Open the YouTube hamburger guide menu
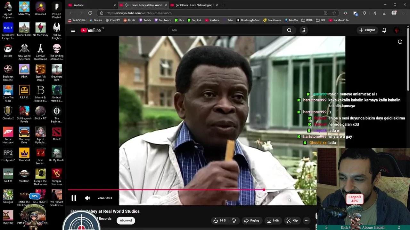410x230 pixels. coord(73,30)
